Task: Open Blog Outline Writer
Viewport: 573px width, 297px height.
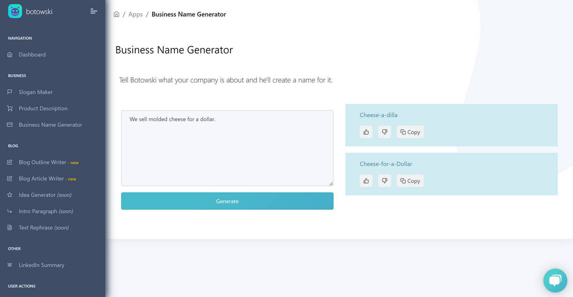Action: click(42, 162)
